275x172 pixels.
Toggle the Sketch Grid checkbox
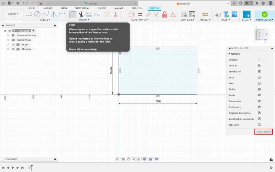coord(259,72)
